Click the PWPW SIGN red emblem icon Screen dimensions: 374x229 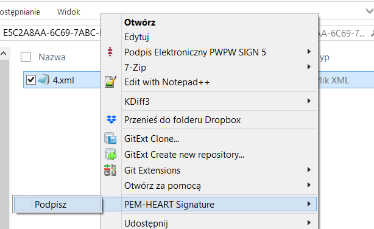tap(110, 52)
